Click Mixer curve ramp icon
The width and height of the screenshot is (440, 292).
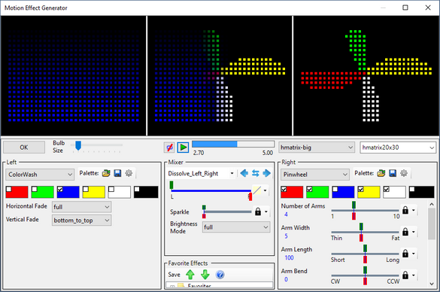coord(256,190)
